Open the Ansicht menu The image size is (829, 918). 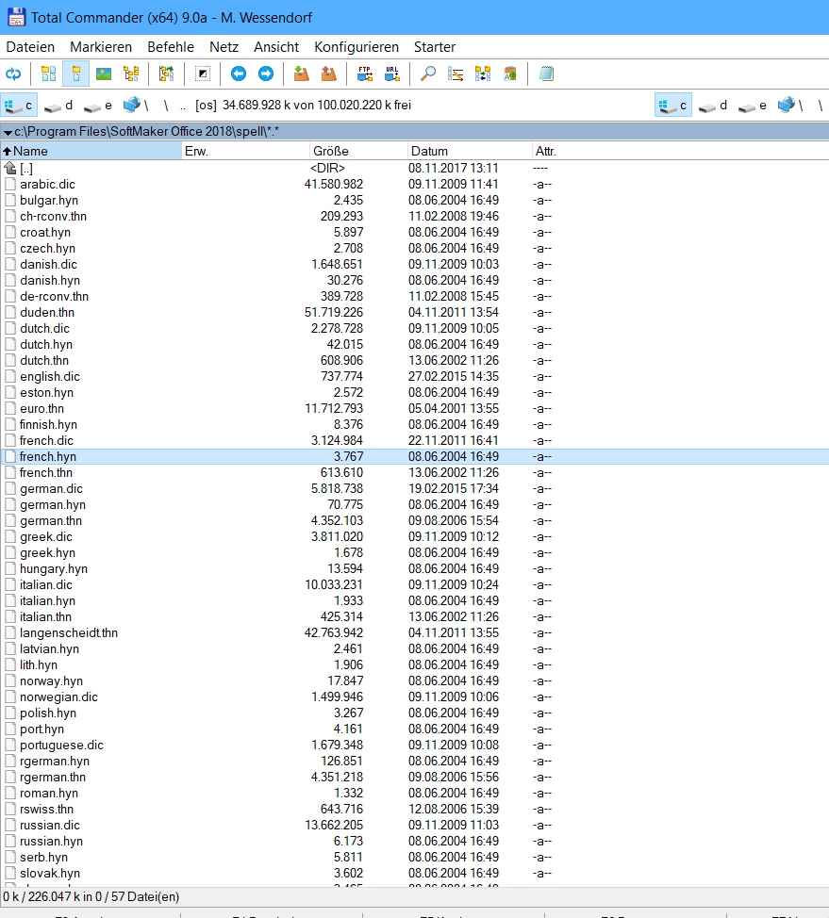click(276, 47)
